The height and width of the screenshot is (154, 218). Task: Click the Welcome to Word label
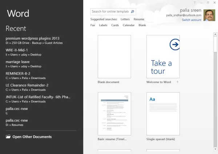159,82
